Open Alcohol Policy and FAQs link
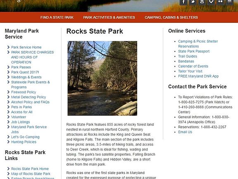238x179 pixels. [30, 102]
